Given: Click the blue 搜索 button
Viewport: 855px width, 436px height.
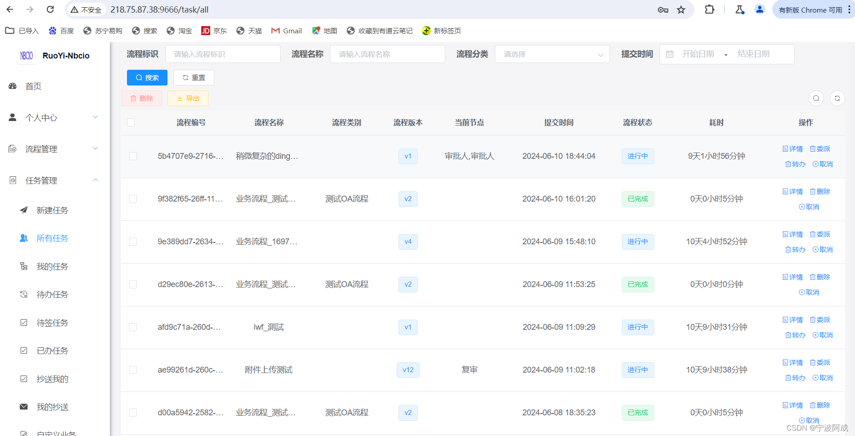Looking at the screenshot, I should [147, 77].
